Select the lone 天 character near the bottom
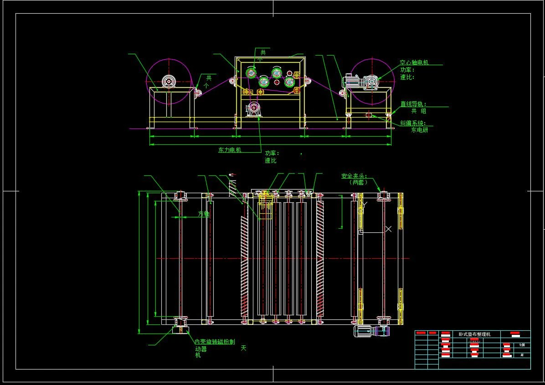545x385 pixels. pyautogui.click(x=243, y=348)
